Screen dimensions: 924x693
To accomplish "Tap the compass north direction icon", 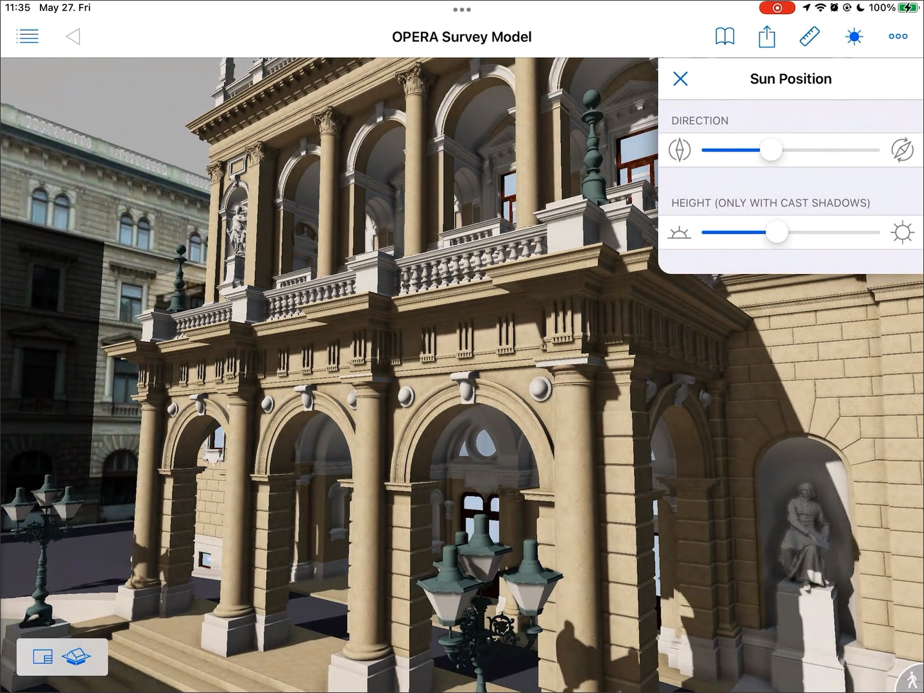I will click(x=680, y=150).
